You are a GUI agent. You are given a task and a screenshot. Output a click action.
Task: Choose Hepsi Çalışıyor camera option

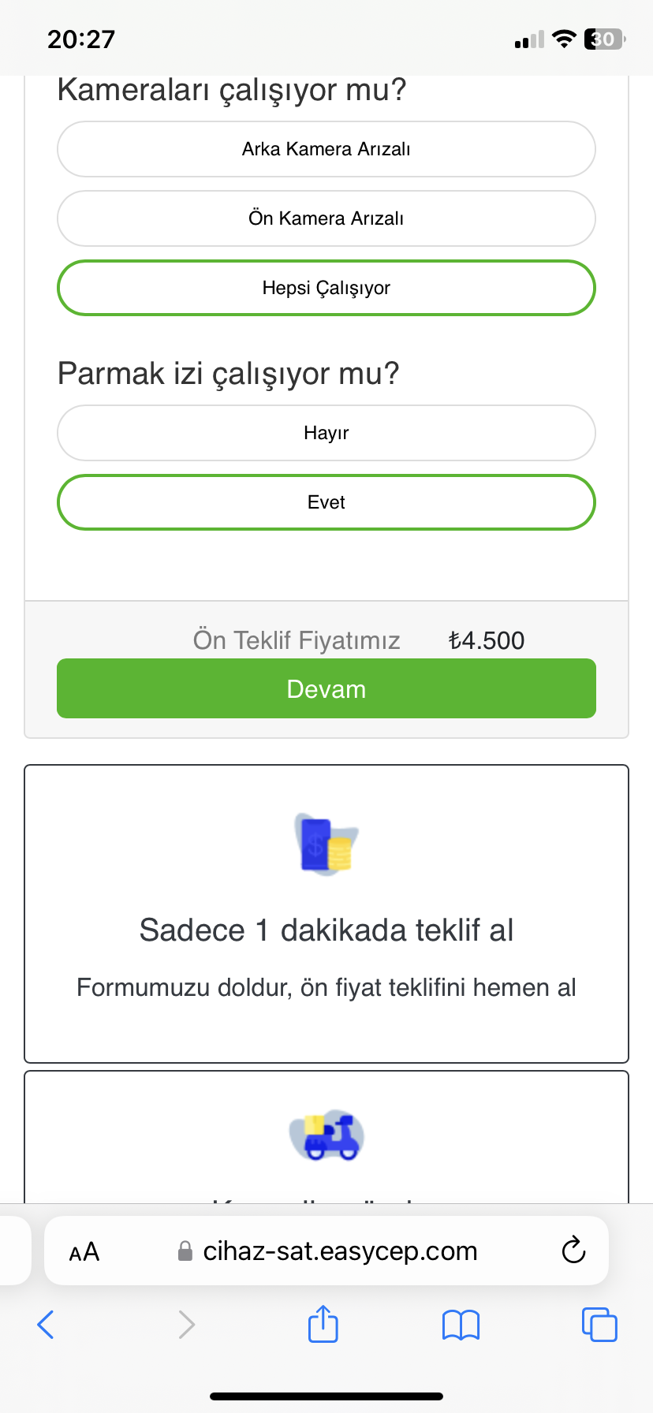[326, 288]
